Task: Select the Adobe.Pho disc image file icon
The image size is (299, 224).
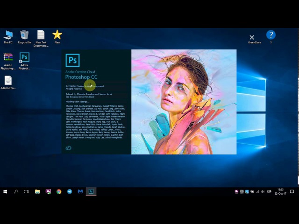Action: click(8, 83)
